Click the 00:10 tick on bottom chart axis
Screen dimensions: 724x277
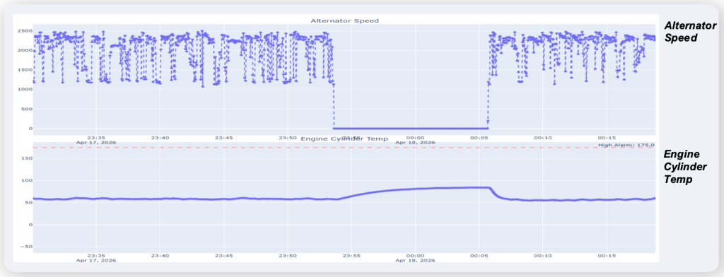click(543, 255)
